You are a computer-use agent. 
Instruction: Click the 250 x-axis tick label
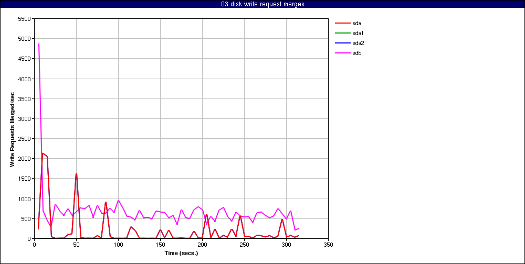coord(245,245)
